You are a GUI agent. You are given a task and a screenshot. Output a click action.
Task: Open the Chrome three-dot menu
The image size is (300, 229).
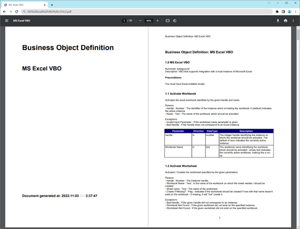[x=296, y=11]
